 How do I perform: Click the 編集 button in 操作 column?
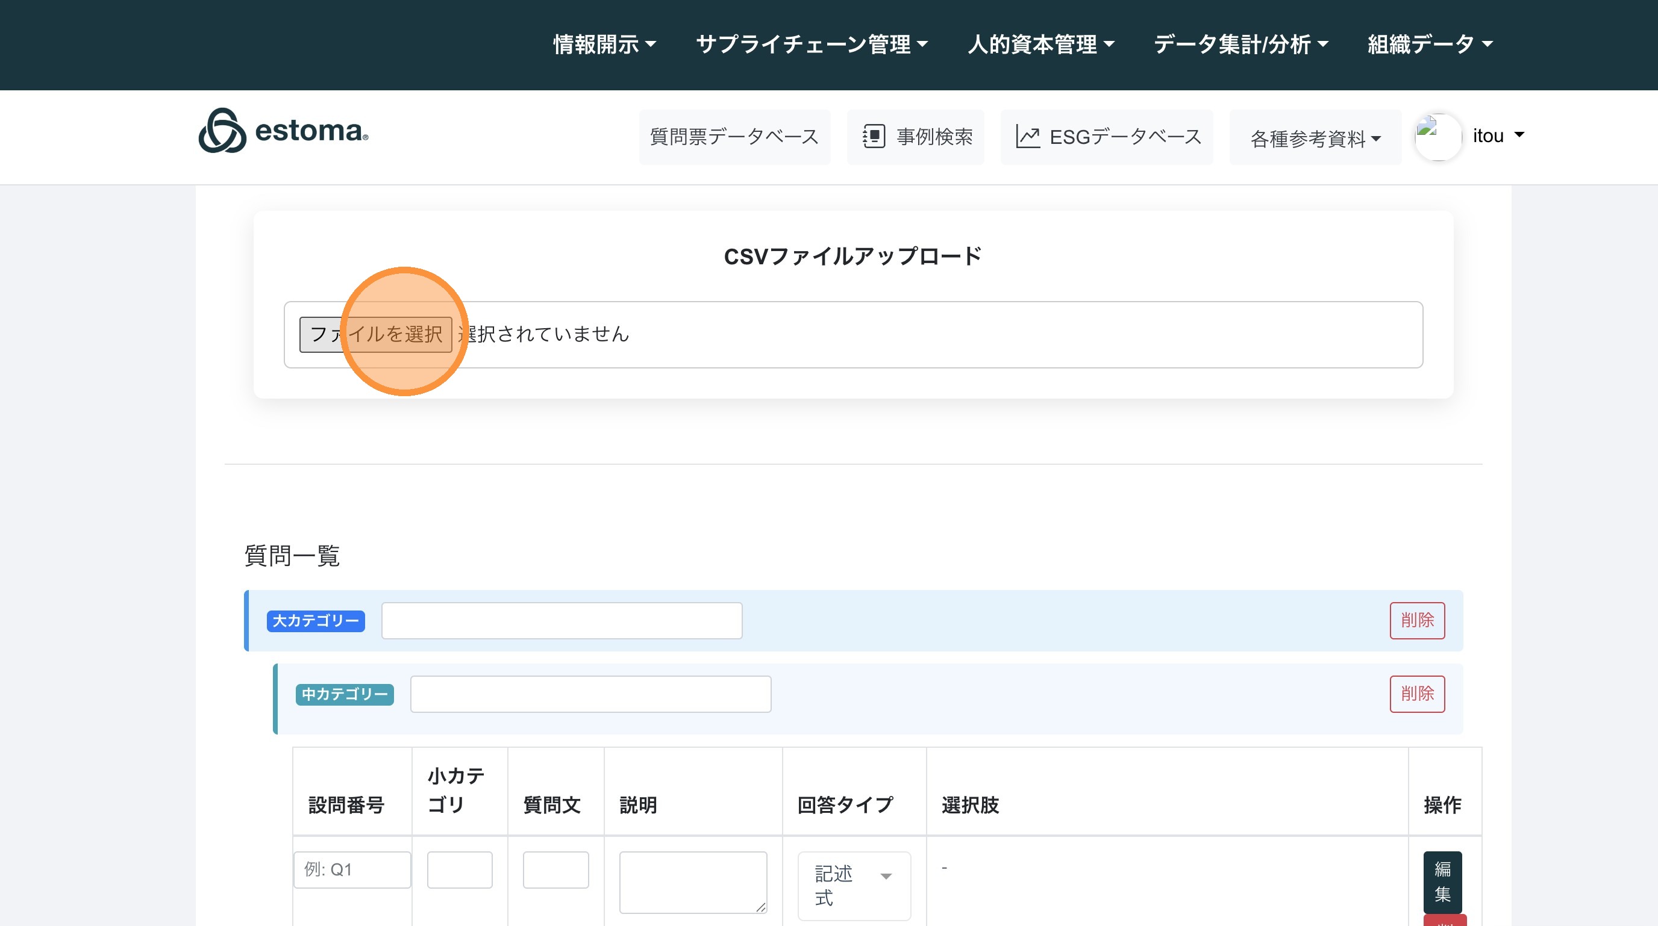1442,881
